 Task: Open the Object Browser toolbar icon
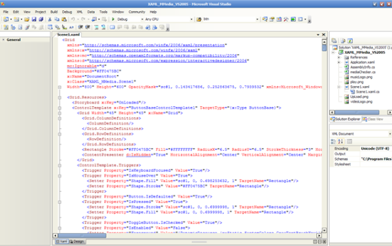(x=279, y=19)
